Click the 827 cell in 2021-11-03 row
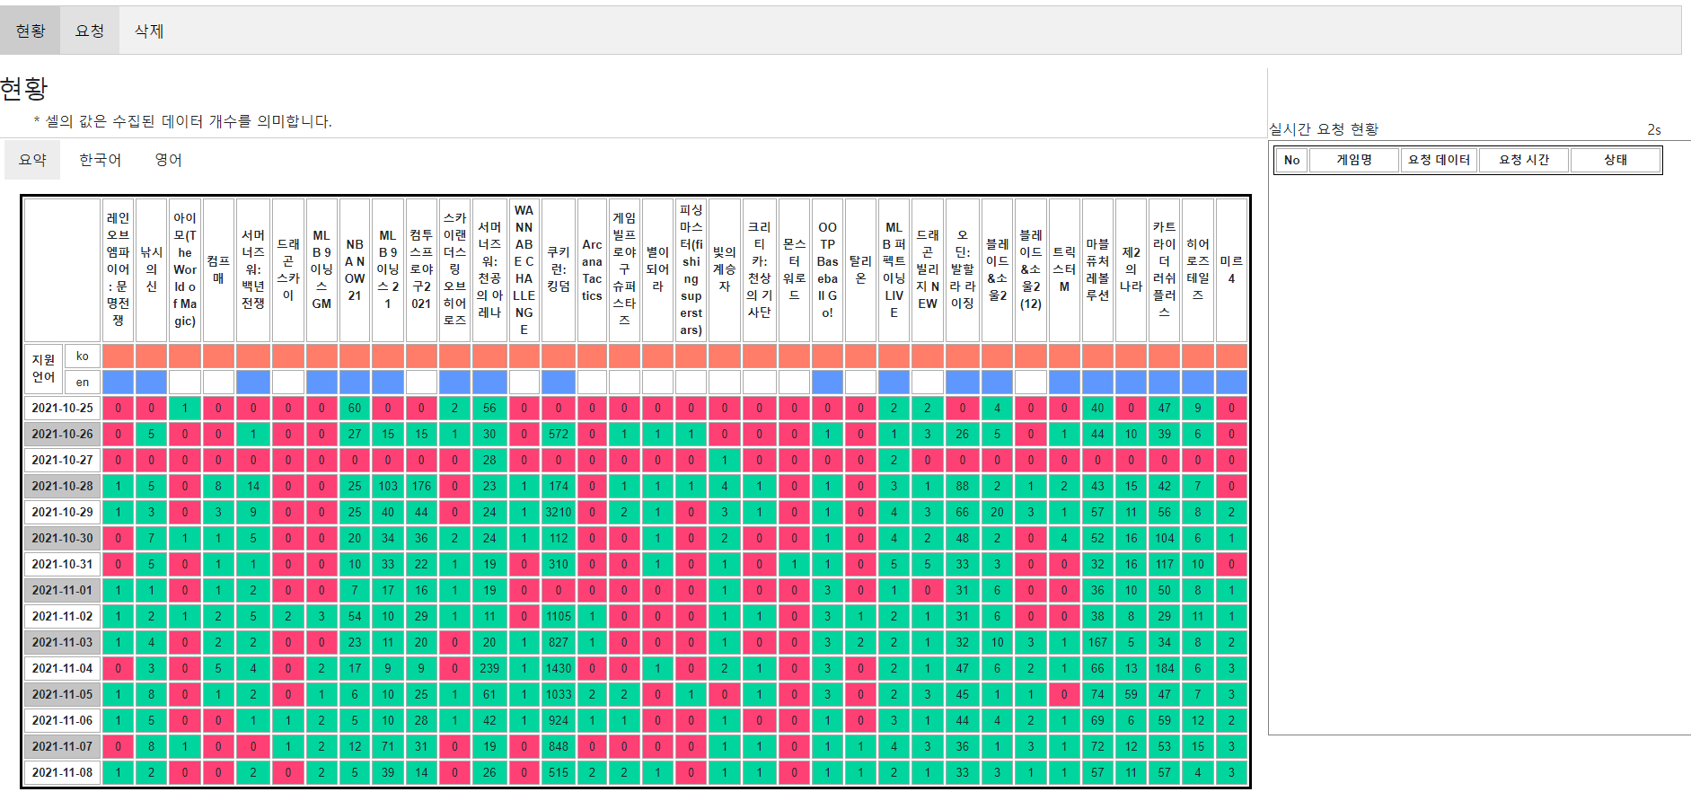 [x=559, y=642]
